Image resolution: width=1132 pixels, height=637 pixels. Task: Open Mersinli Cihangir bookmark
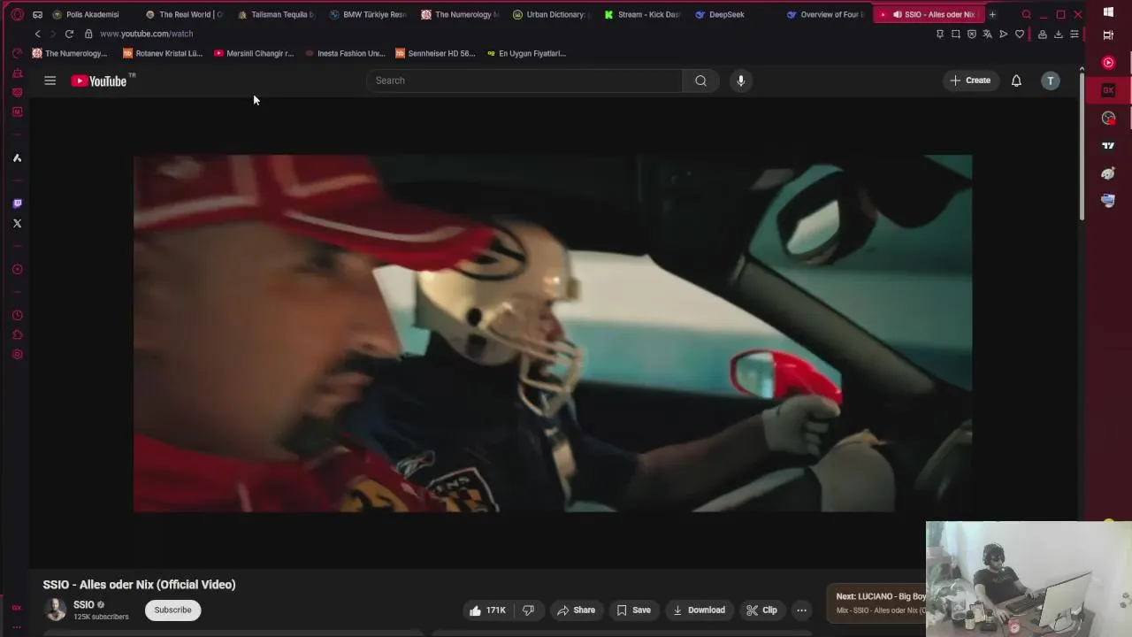[x=254, y=53]
